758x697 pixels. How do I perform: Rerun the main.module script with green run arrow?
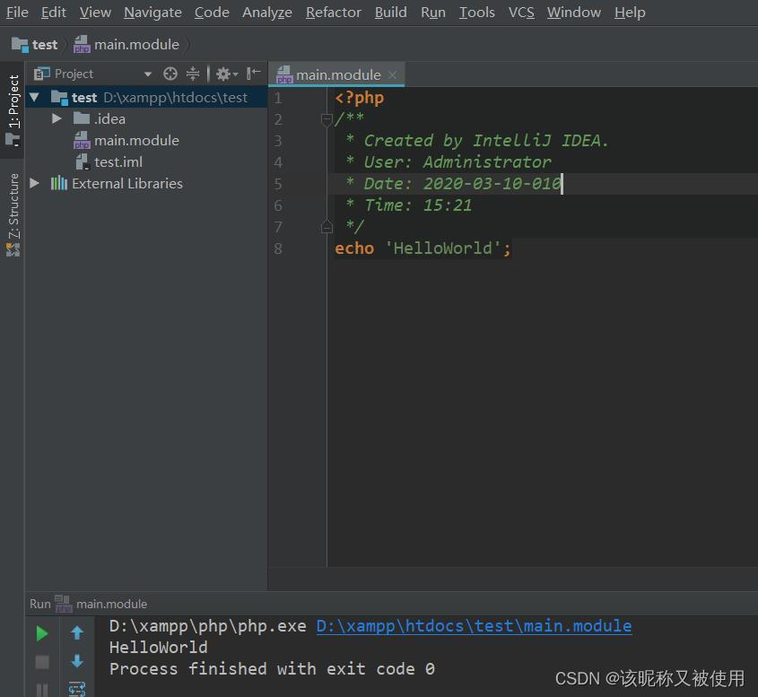(41, 632)
